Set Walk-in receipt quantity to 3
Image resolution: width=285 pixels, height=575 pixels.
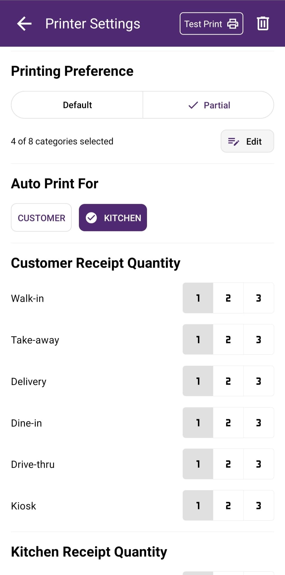259,298
